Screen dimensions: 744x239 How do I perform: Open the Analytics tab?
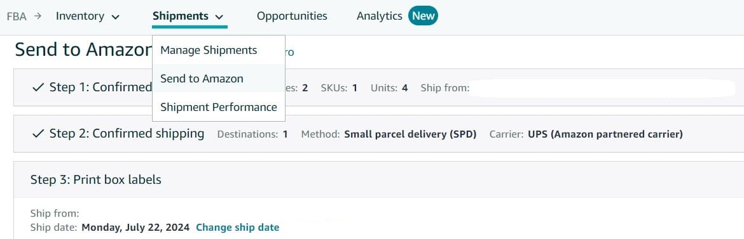pos(380,16)
